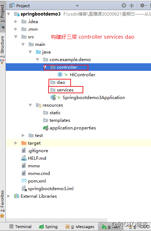Collapse the src folder arrow
This screenshot has width=151, height=231.
click(16, 37)
